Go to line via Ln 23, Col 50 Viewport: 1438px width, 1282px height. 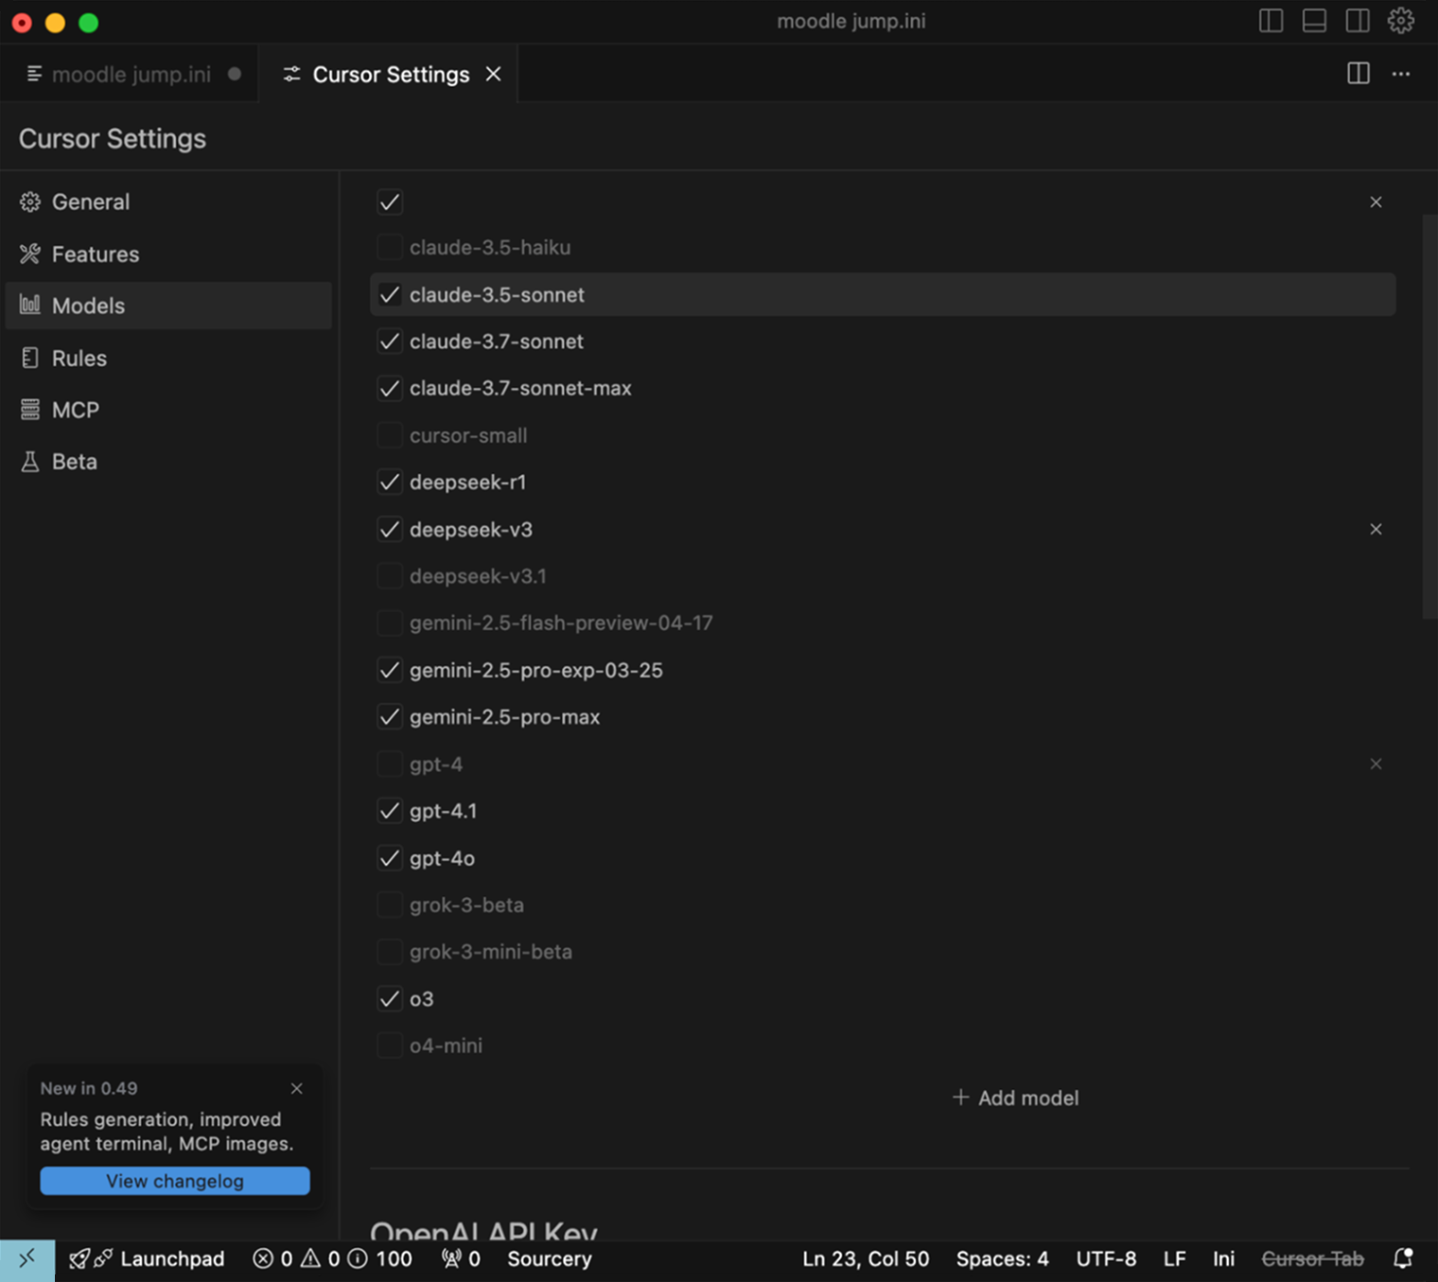(866, 1259)
